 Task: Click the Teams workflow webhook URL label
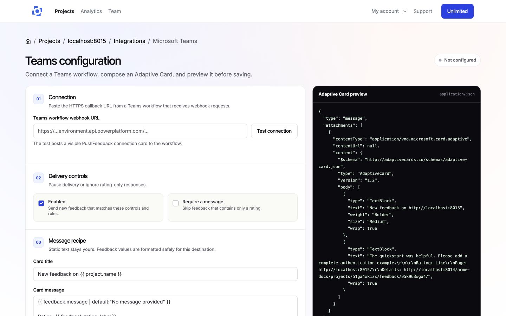pyautogui.click(x=66, y=118)
